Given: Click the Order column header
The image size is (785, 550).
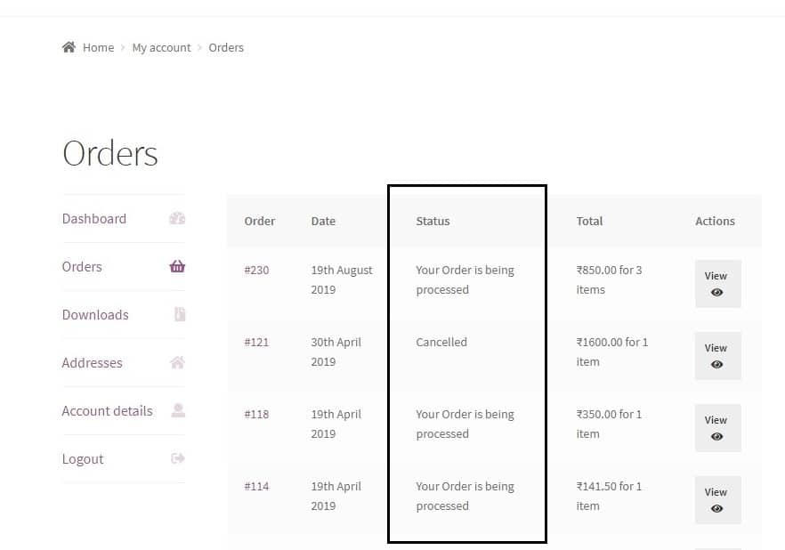Looking at the screenshot, I should 259,222.
